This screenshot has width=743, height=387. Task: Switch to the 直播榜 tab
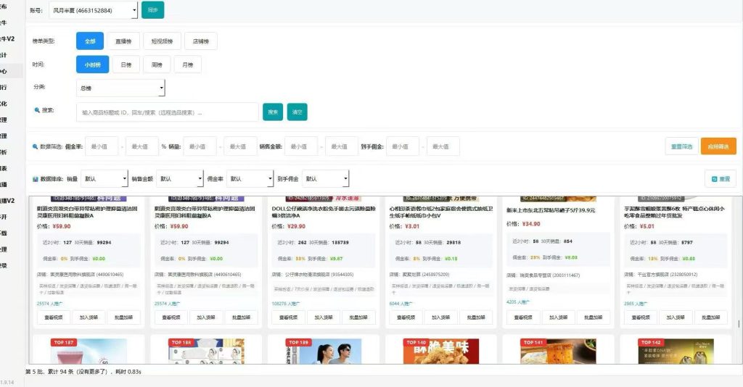pos(123,41)
